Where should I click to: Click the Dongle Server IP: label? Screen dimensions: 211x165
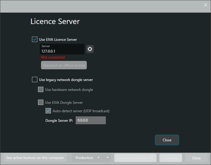point(59,121)
